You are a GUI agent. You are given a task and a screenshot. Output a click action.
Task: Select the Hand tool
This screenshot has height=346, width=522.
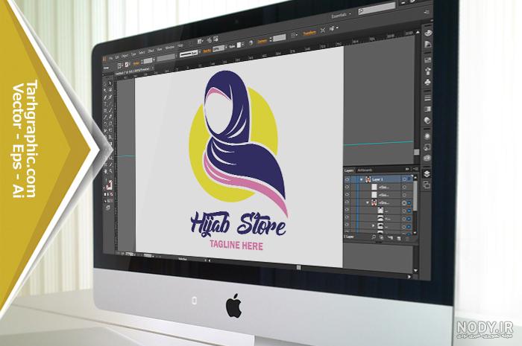[x=105, y=171]
